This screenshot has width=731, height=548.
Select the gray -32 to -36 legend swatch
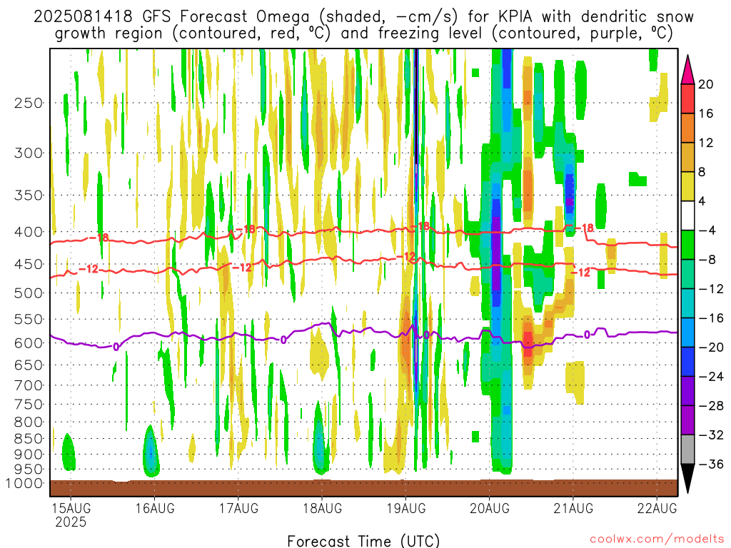pyautogui.click(x=687, y=450)
